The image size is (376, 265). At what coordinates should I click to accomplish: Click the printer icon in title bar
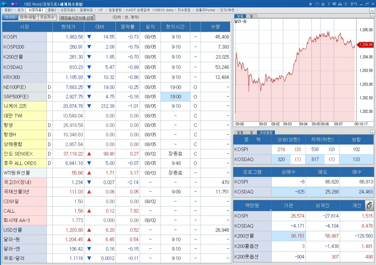[x=340, y=4]
